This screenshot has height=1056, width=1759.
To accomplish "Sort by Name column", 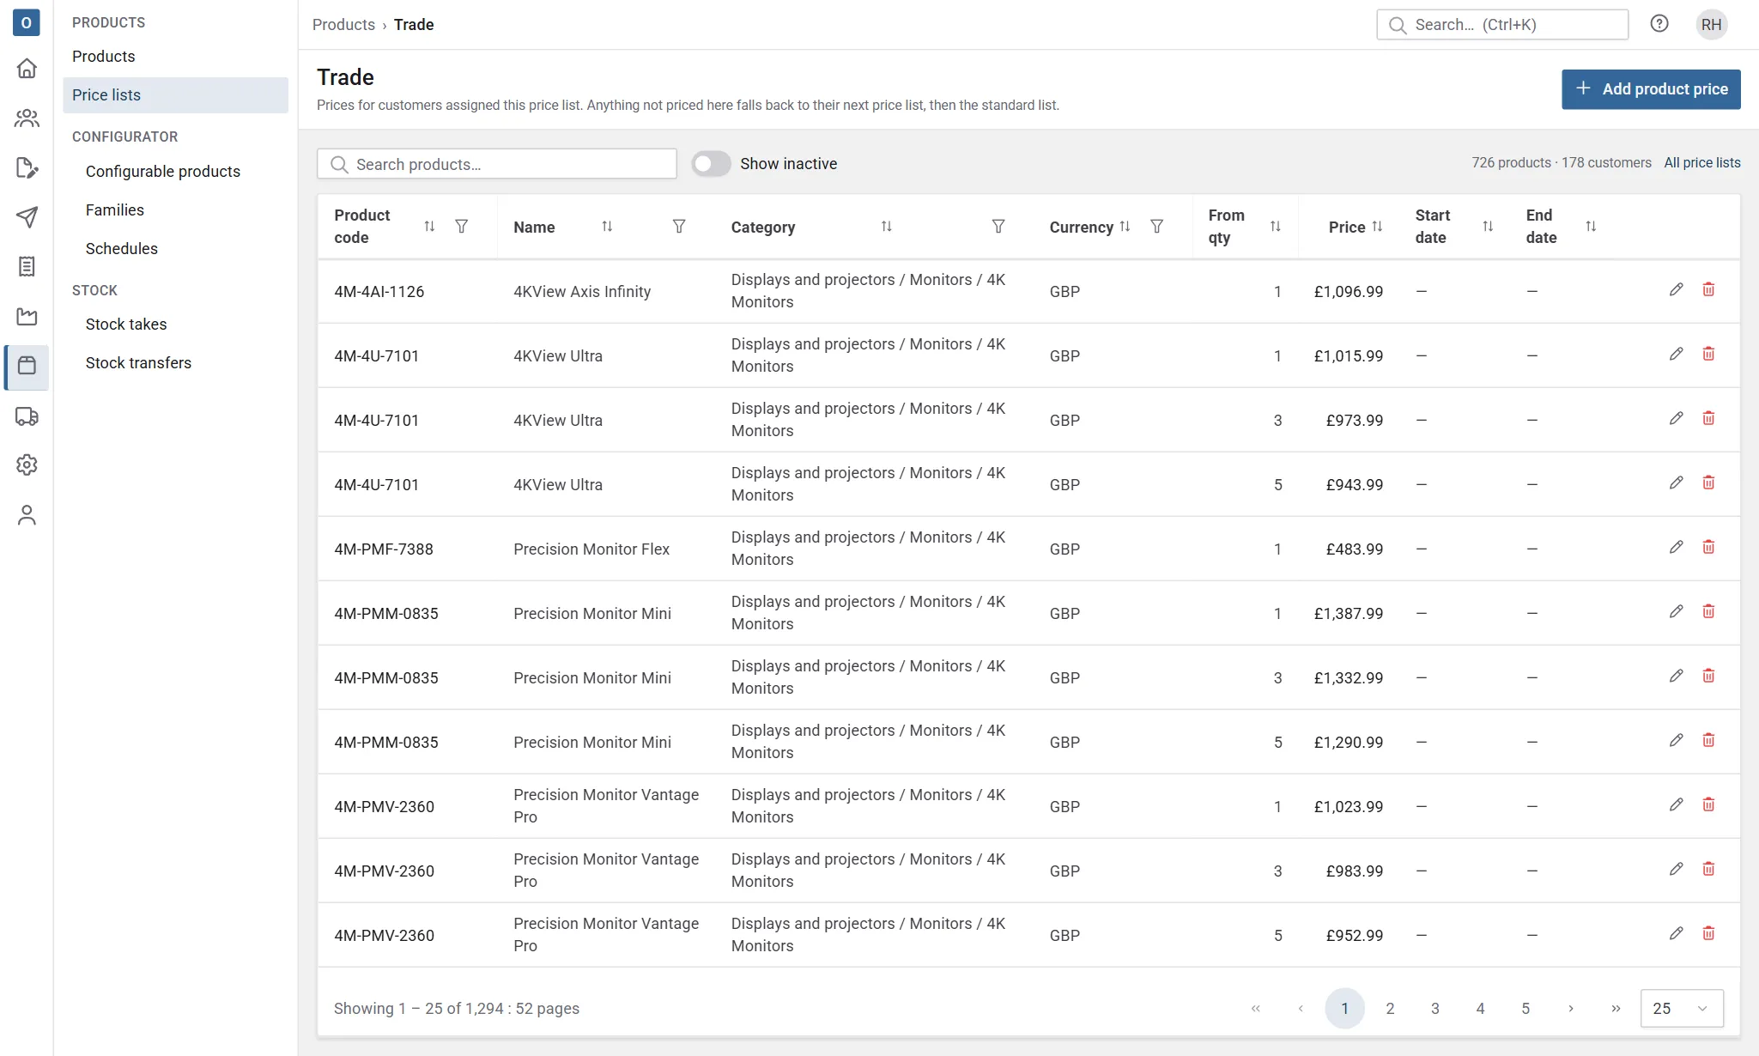I will (x=607, y=227).
